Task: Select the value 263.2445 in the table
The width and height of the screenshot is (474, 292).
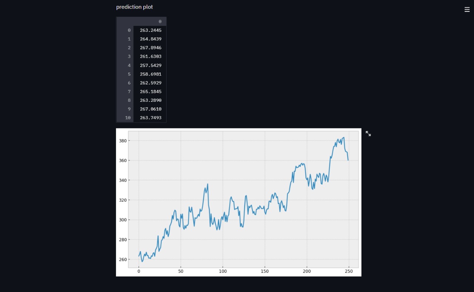Action: coord(150,30)
